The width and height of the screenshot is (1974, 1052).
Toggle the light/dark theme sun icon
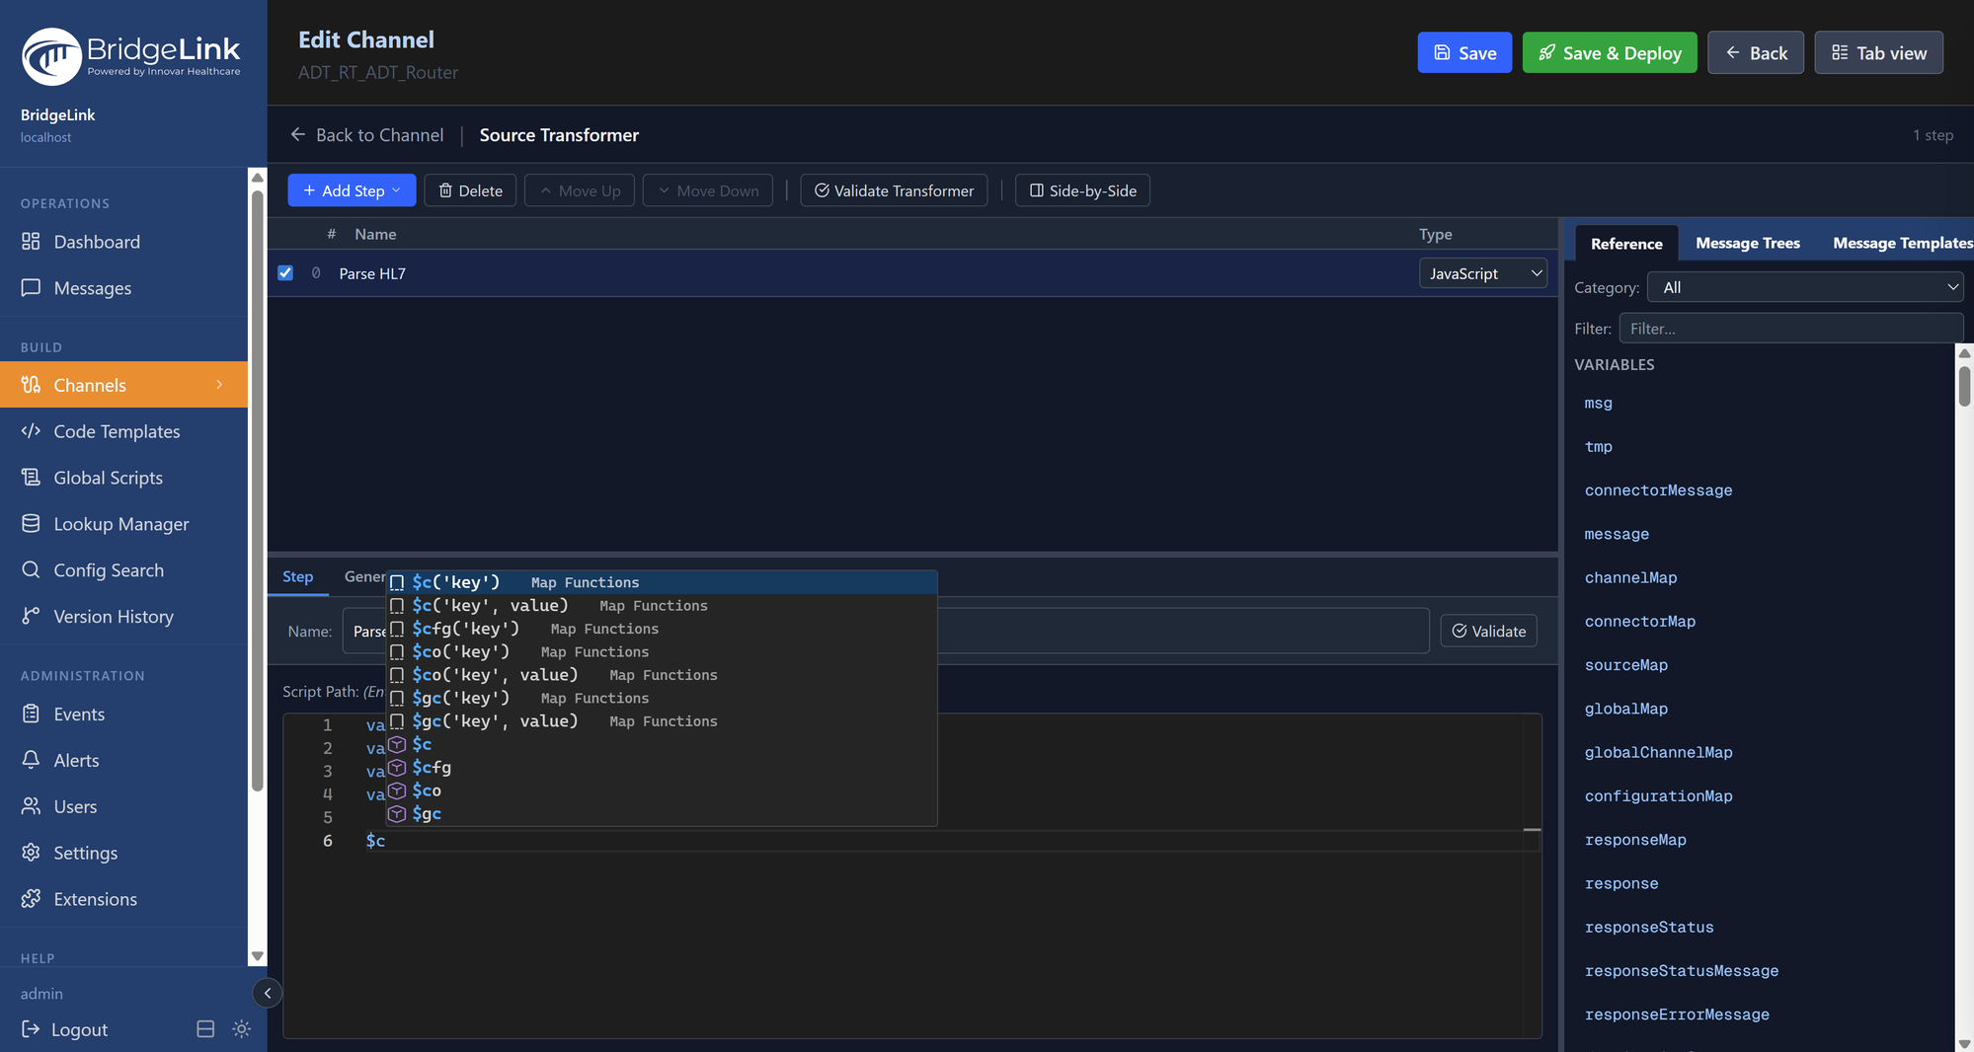pos(241,1029)
